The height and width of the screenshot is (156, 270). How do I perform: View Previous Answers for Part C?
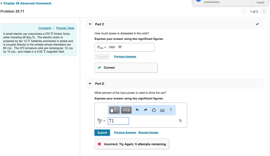125,57
